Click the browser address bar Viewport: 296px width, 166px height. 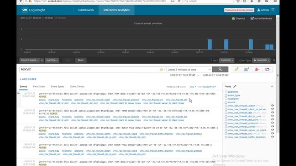[x=100, y=1]
